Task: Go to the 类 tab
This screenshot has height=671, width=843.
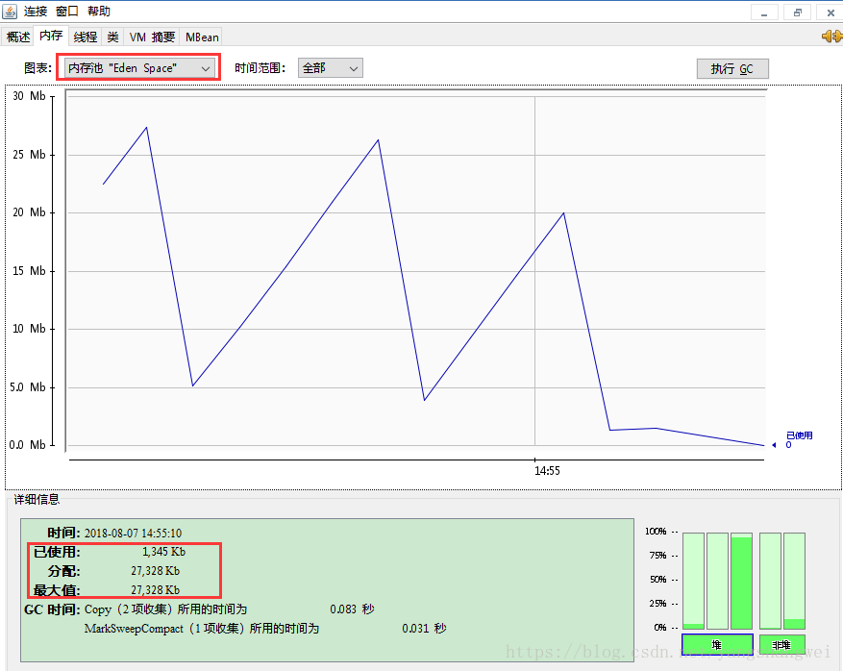Action: (x=112, y=37)
